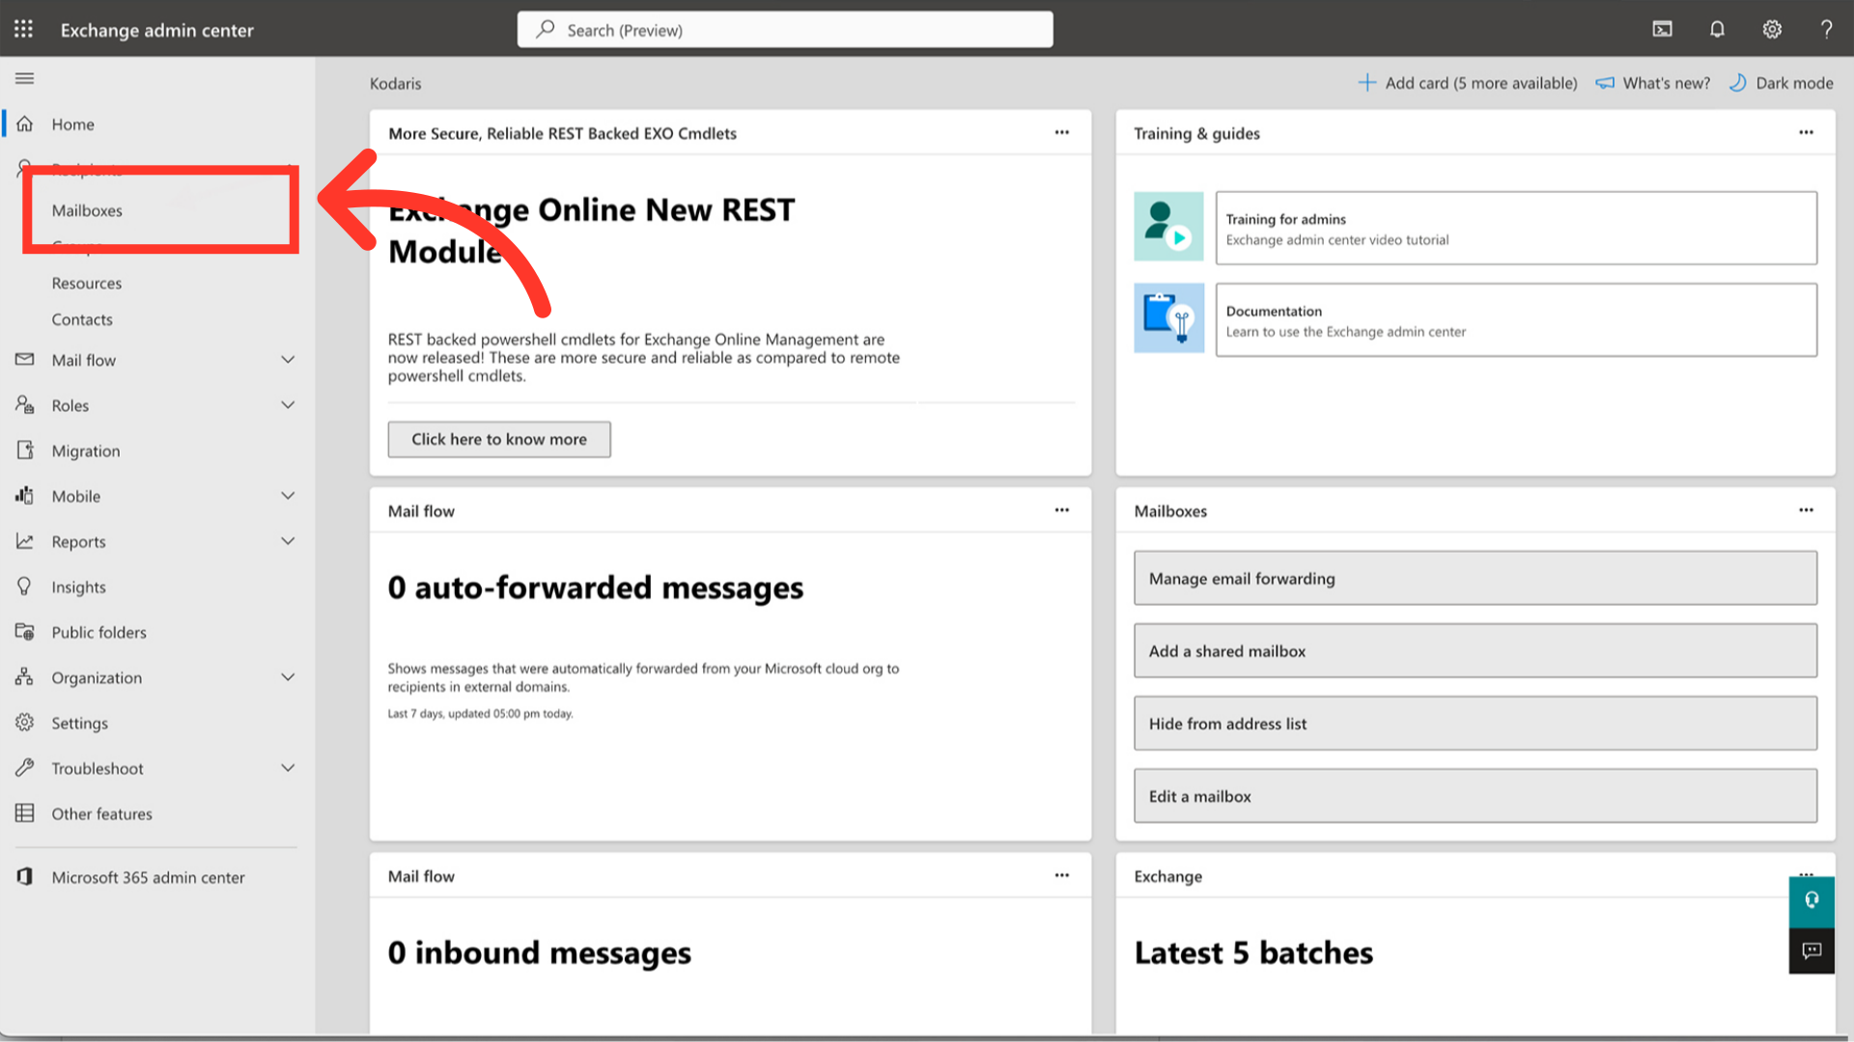
Task: Click the Training for admins video icon
Action: [x=1168, y=227]
